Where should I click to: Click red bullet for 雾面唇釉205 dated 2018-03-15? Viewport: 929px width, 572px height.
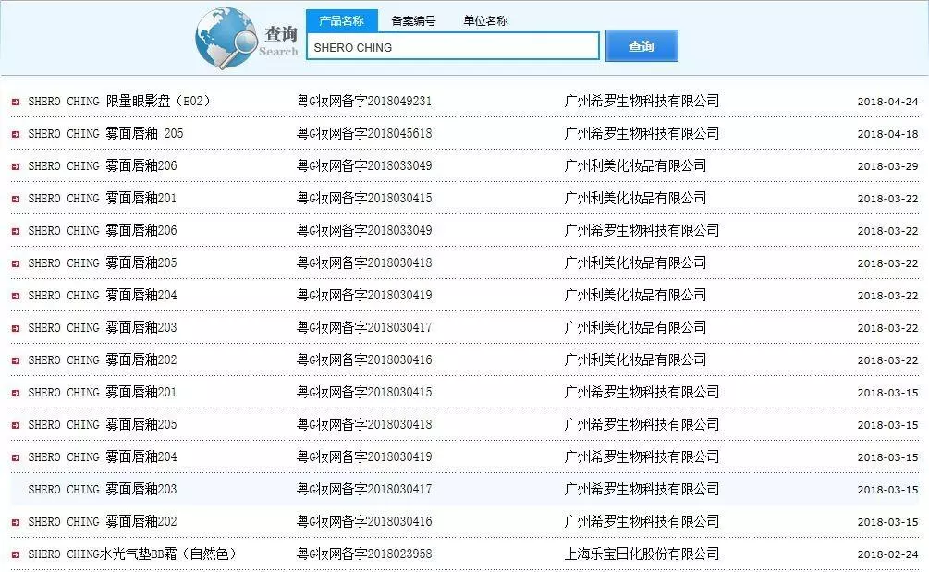click(x=16, y=425)
